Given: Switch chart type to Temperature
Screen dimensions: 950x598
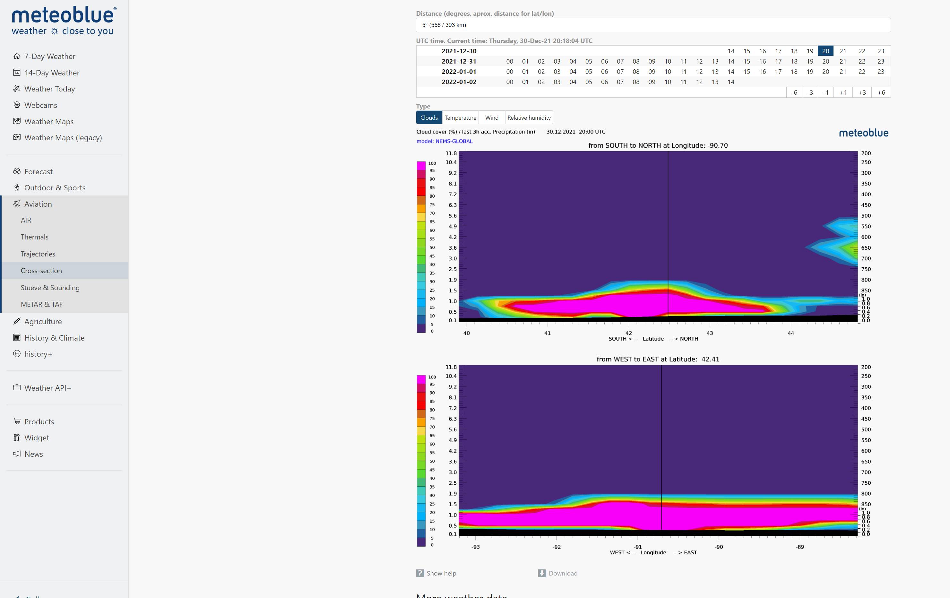Looking at the screenshot, I should point(460,117).
